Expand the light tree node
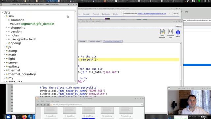The width and height of the screenshot is (211, 119). coord(4,59)
